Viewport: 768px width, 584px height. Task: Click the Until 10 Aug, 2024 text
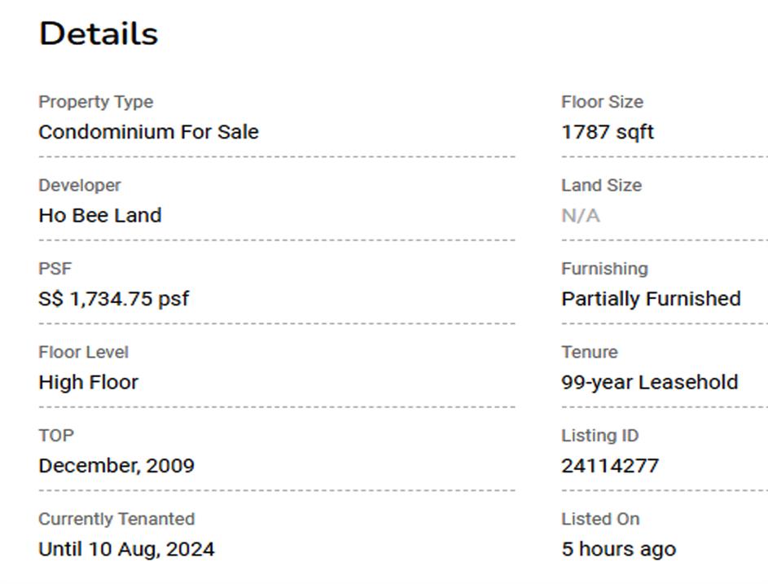(126, 549)
